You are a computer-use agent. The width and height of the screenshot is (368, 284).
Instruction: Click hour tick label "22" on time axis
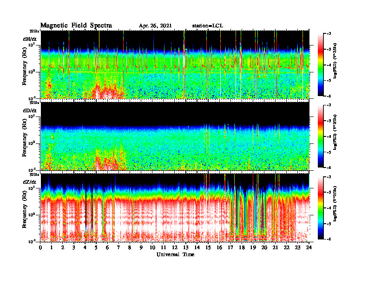click(287, 248)
